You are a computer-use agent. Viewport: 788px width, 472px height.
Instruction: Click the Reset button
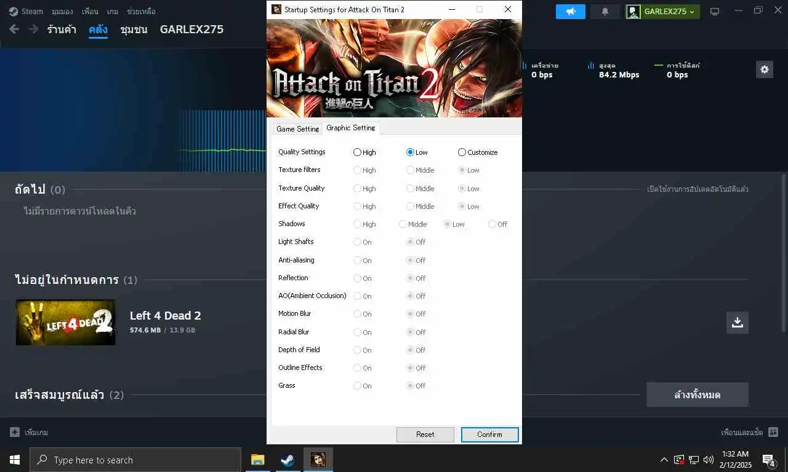[x=425, y=435]
